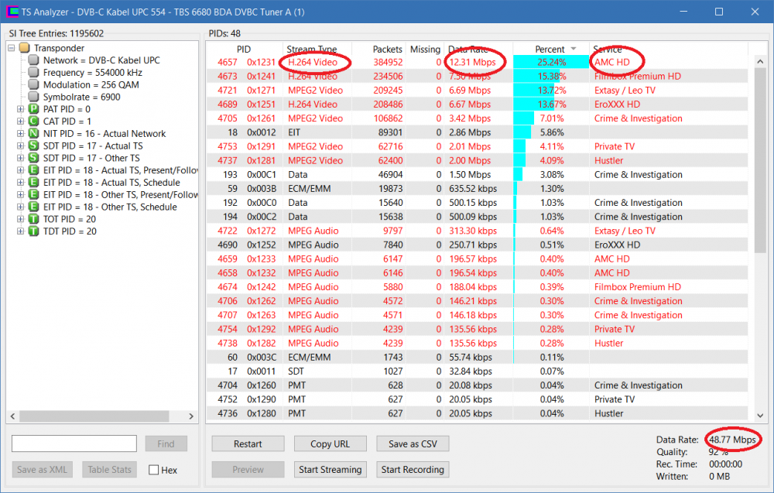This screenshot has height=493, width=774.
Task: Expand the CAT PID = 1 node
Action: (x=20, y=122)
